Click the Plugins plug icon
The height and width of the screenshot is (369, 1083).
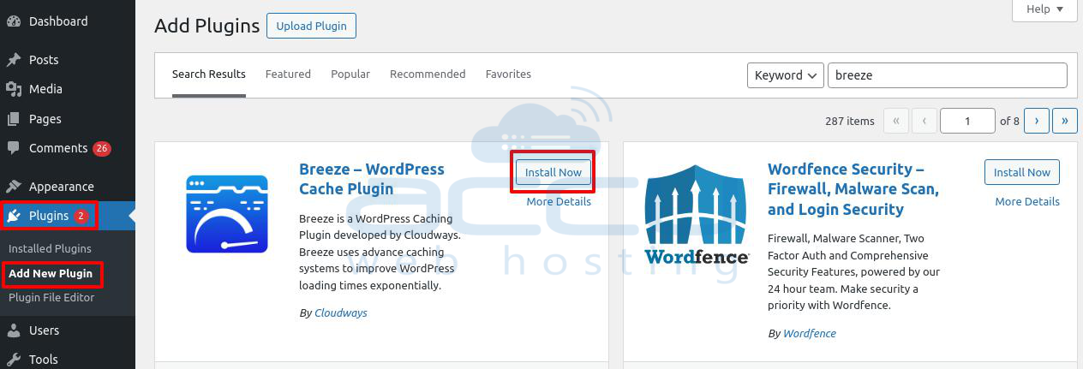[14, 216]
